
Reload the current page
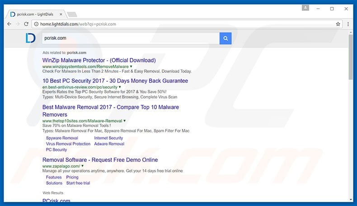26,24
